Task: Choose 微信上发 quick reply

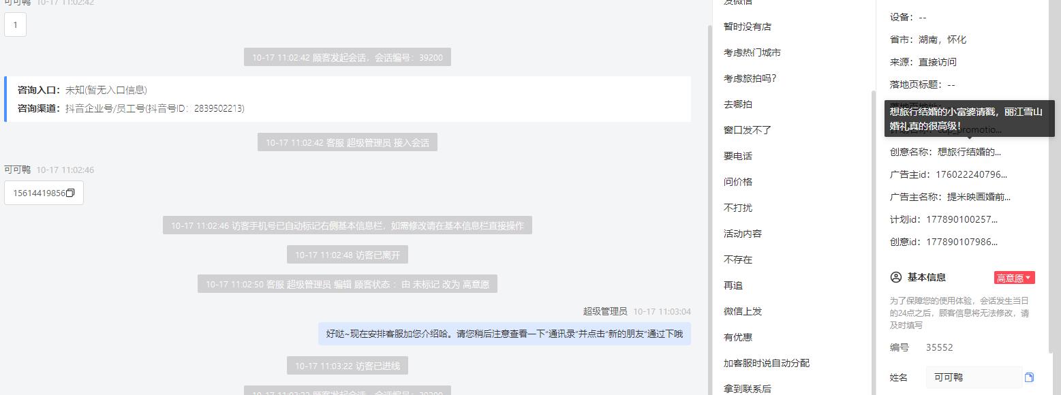Action: (x=743, y=311)
